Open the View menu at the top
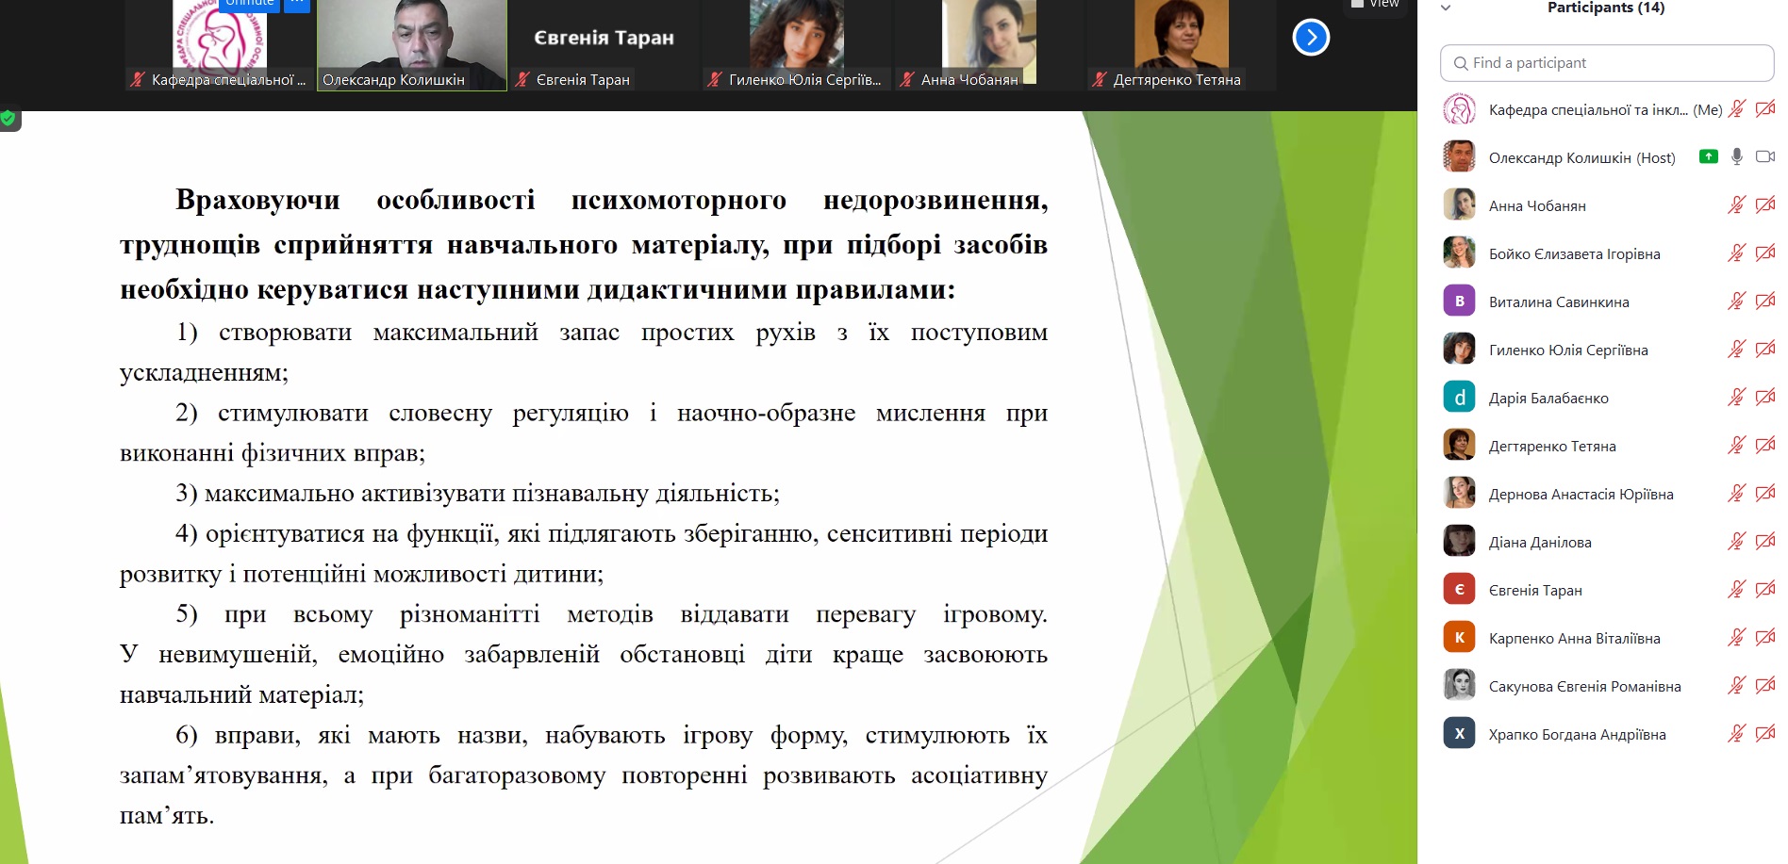The height and width of the screenshot is (864, 1788). tap(1375, 5)
